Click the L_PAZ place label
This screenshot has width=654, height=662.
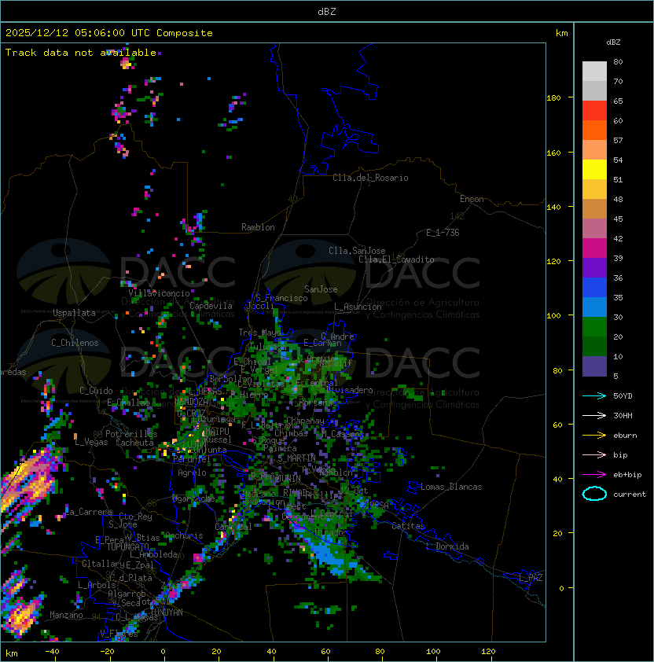pos(531,578)
